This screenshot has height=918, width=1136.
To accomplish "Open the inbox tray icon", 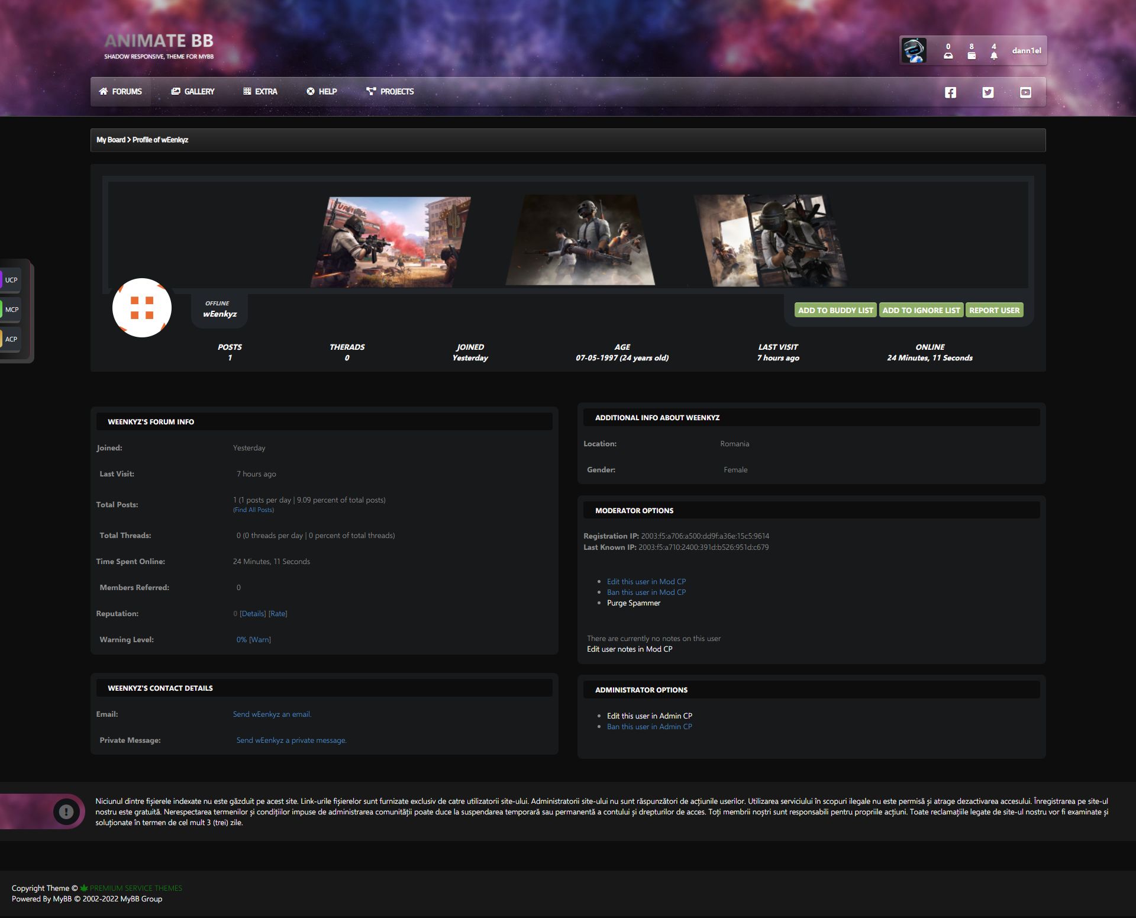I will click(948, 56).
